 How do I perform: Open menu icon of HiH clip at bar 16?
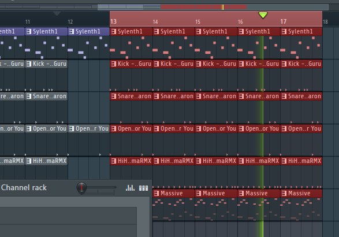[x=241, y=161]
